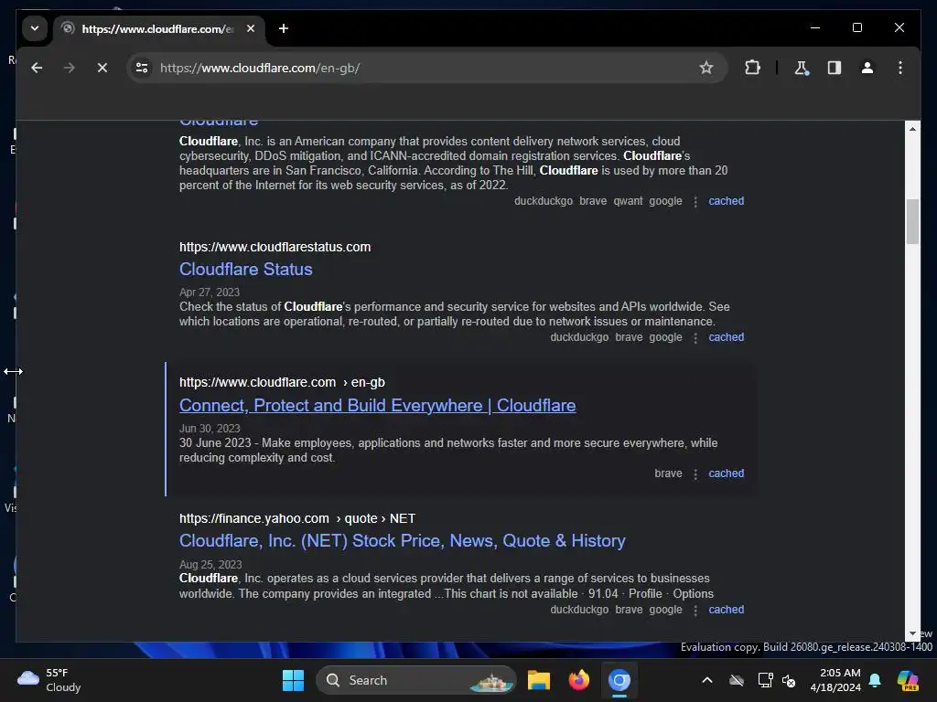
Task: Click more options dots on the Cloudflare, Inc. description result
Action: tap(695, 202)
